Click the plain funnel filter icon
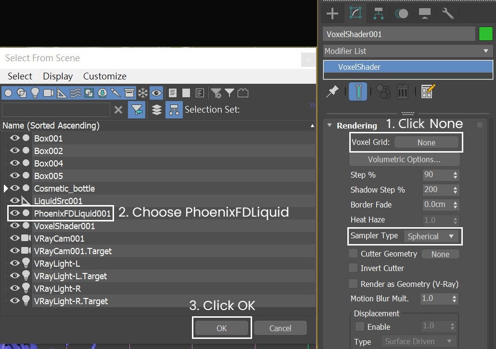 229,93
